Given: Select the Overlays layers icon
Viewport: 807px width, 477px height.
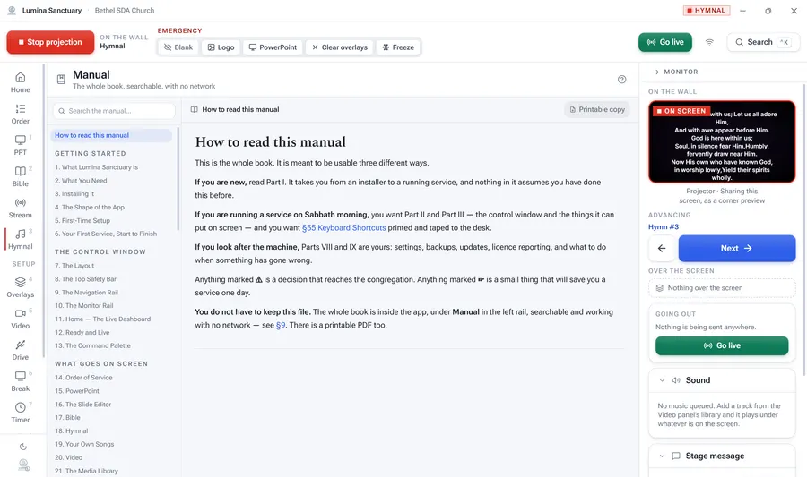Looking at the screenshot, I should [x=20, y=282].
